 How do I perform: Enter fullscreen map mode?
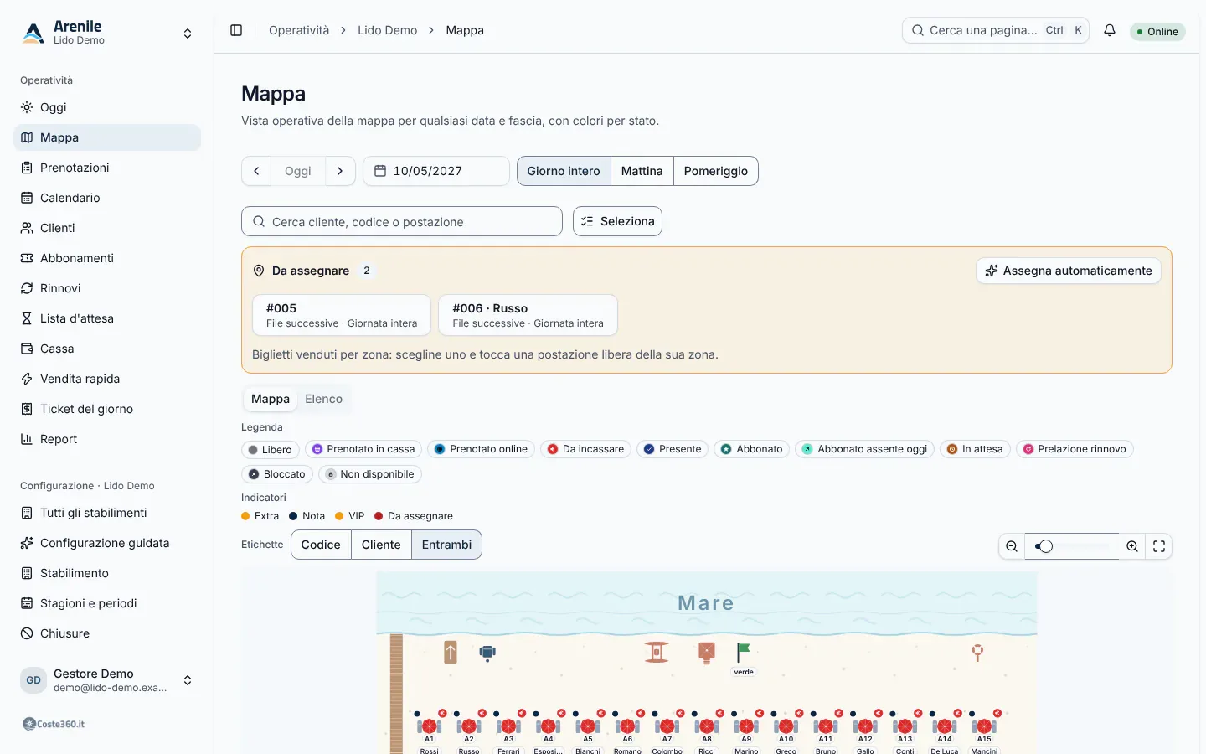1159,546
